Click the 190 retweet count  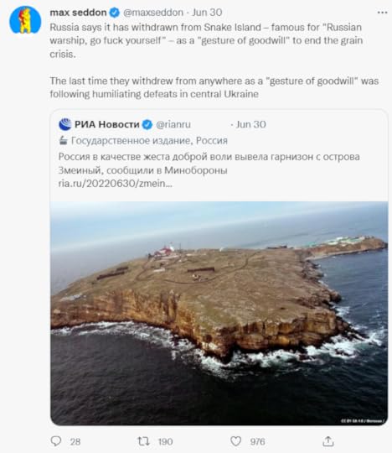click(165, 441)
